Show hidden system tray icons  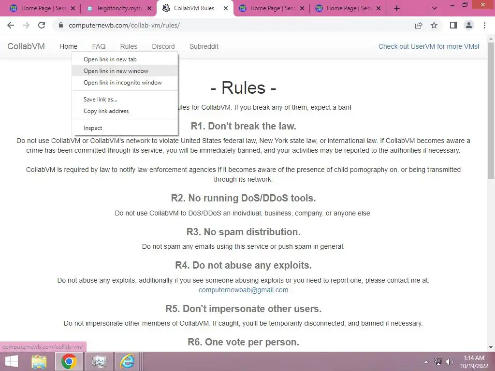426,362
